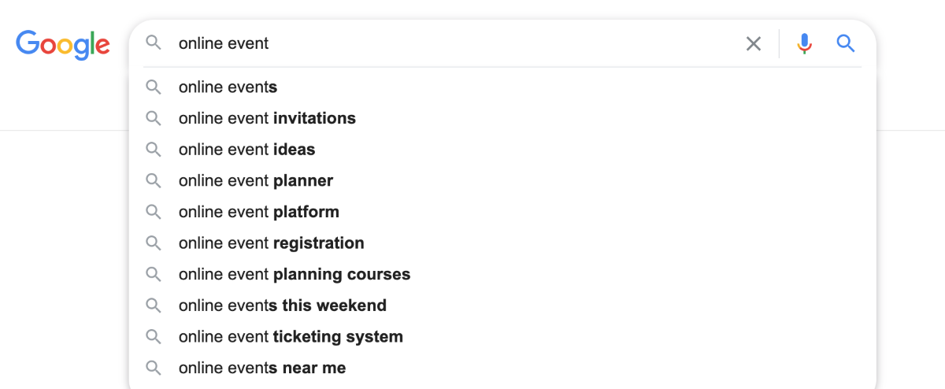Viewport: 945px width, 389px height.
Task: Pick 'online event planner' suggestion
Action: tap(502, 181)
